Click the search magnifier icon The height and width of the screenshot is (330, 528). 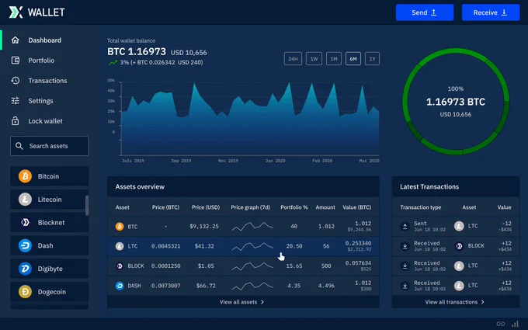[x=19, y=146]
